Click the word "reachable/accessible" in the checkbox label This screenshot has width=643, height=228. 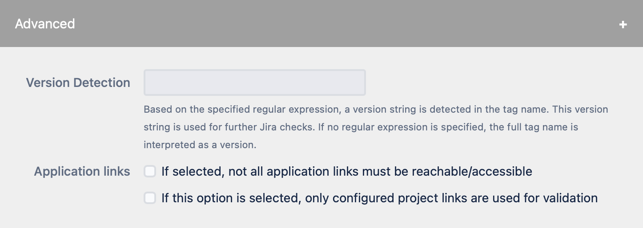coord(472,172)
